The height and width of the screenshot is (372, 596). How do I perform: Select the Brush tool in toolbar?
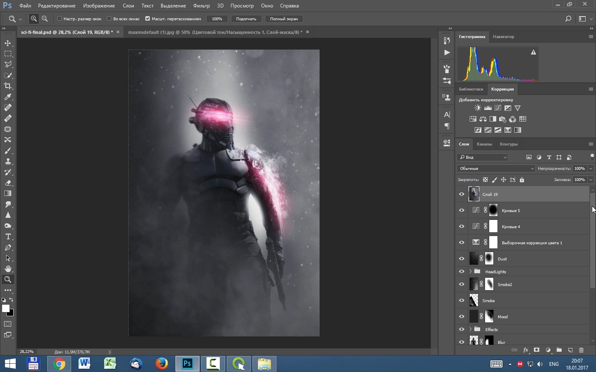8,150
